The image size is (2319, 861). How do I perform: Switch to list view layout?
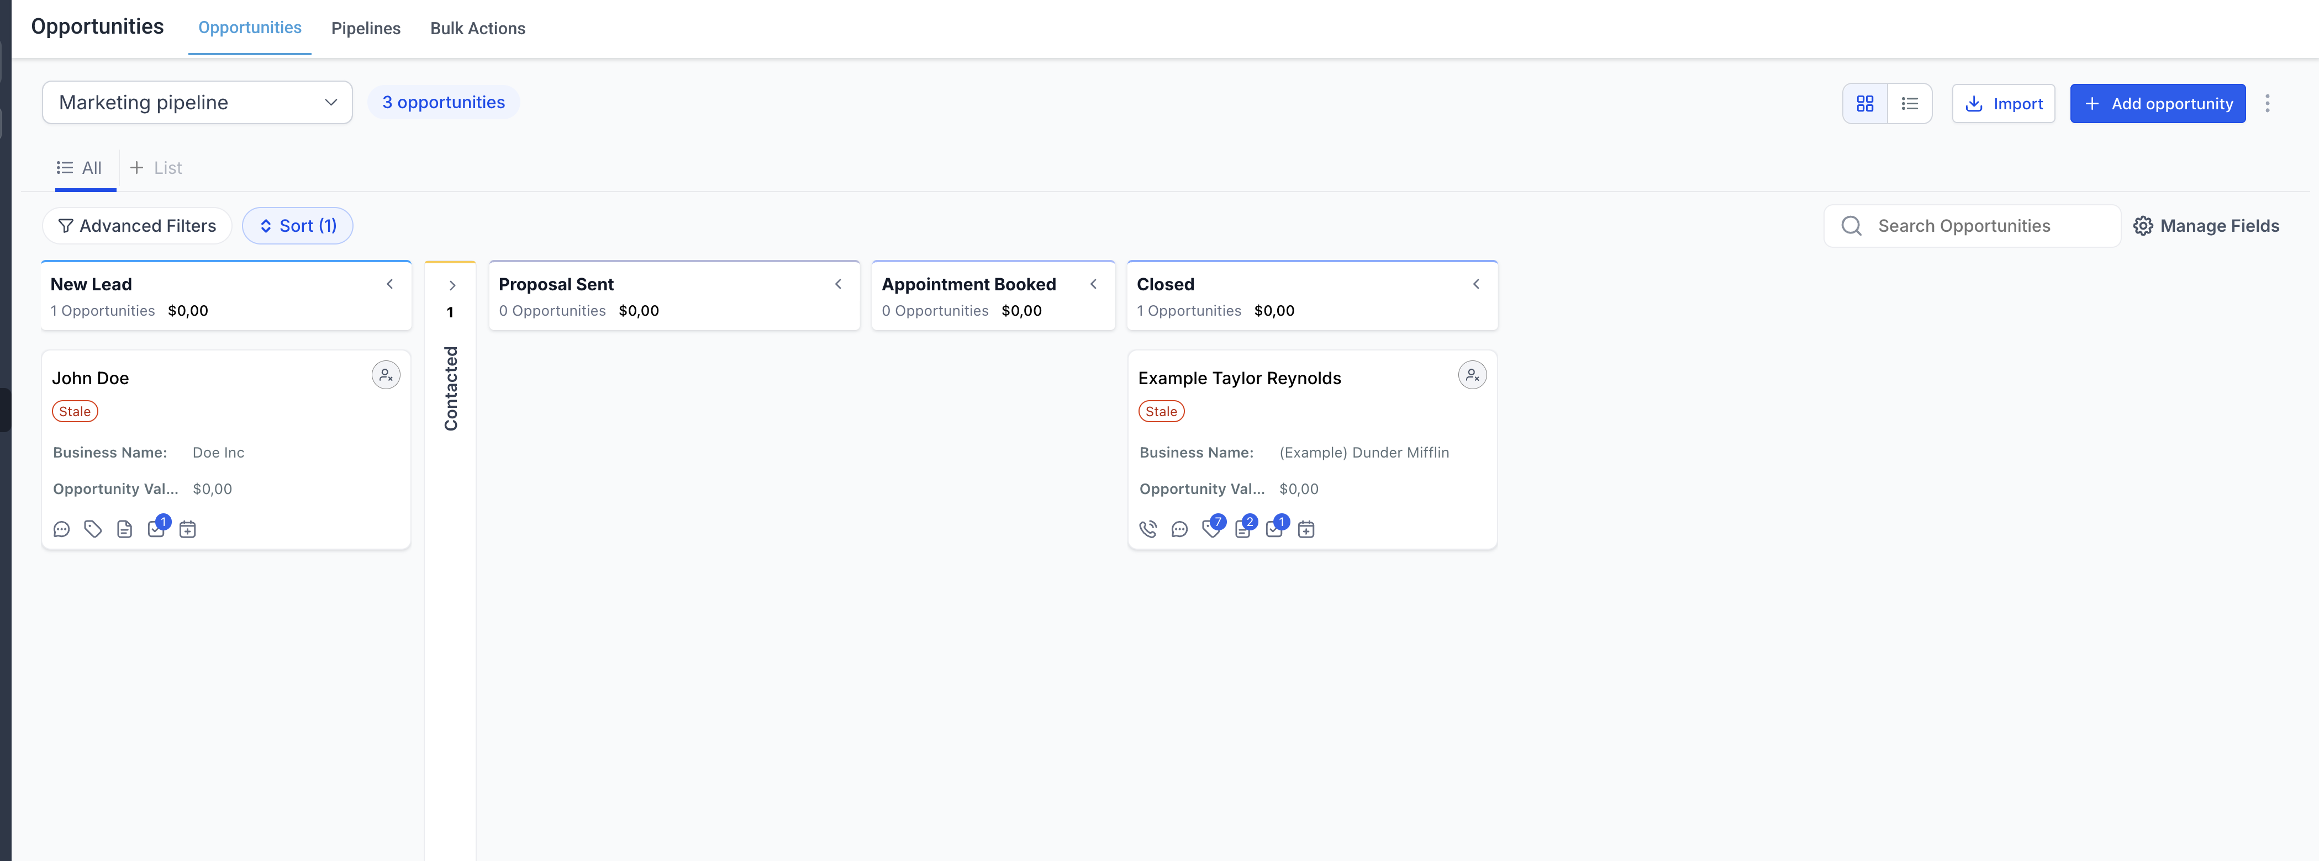(1909, 103)
